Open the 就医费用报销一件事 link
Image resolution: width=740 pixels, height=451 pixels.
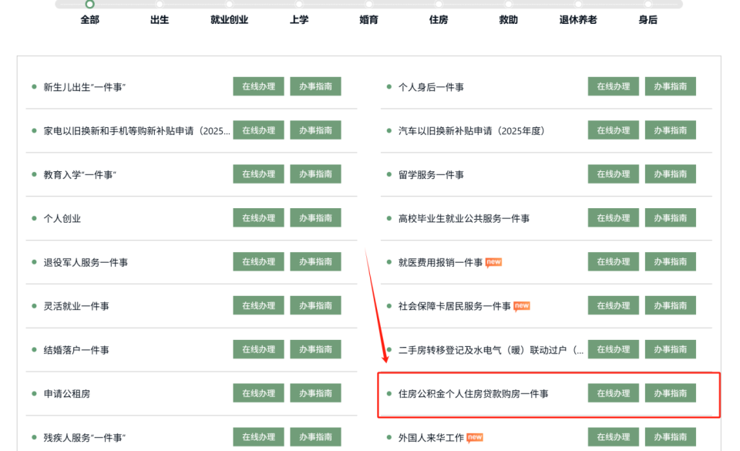point(440,262)
